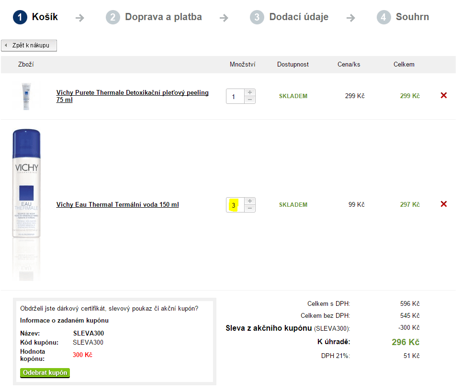Image resolution: width=461 pixels, height=392 pixels.
Task: Click the Celkem s DPH label
Action: point(329,303)
